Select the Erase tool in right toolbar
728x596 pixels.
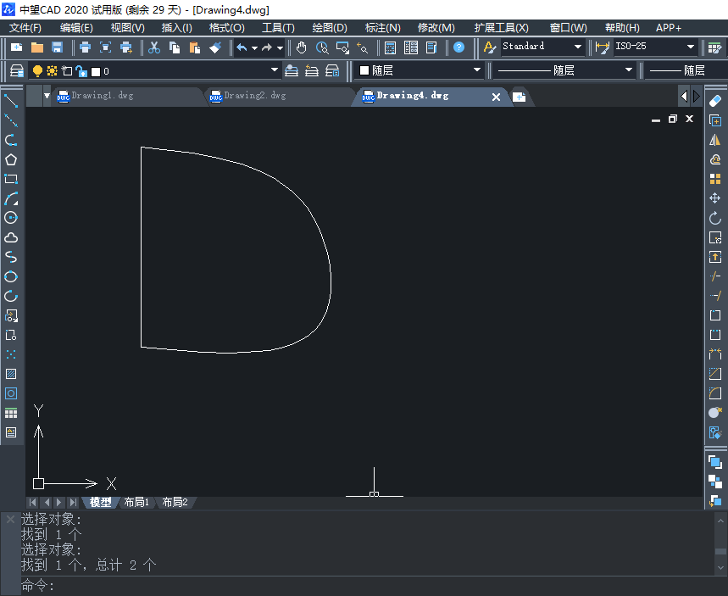pos(715,101)
